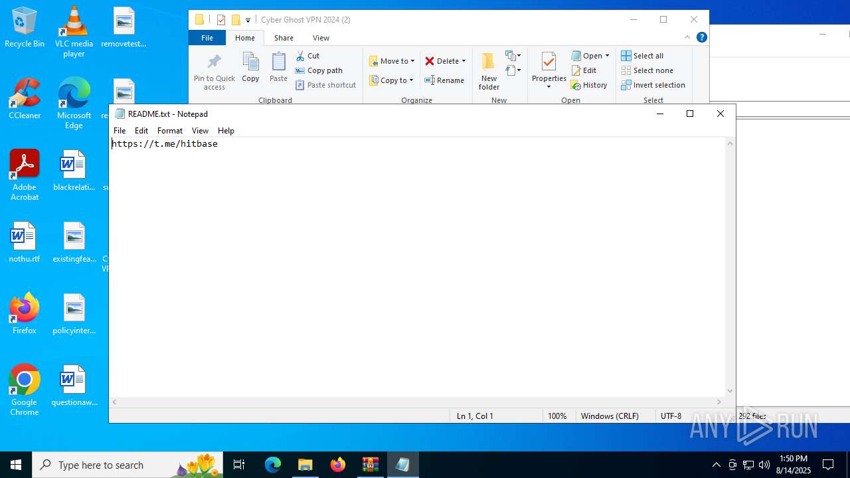
Task: Select nothu.rtf desktop file
Action: [x=25, y=243]
